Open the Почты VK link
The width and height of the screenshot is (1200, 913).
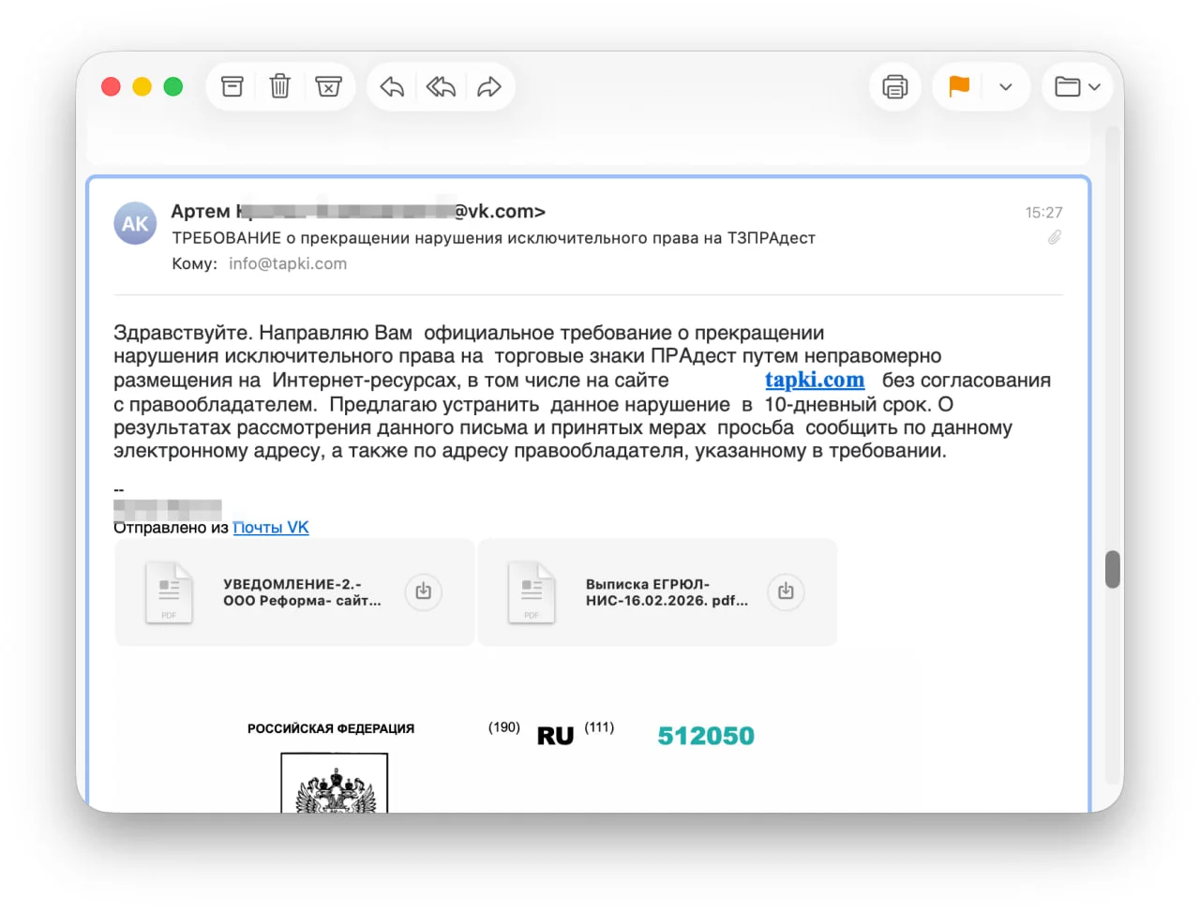tap(271, 528)
